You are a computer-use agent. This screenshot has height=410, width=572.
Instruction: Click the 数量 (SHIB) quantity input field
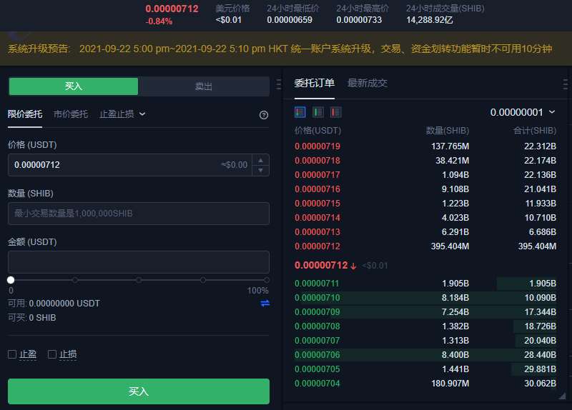pyautogui.click(x=139, y=214)
